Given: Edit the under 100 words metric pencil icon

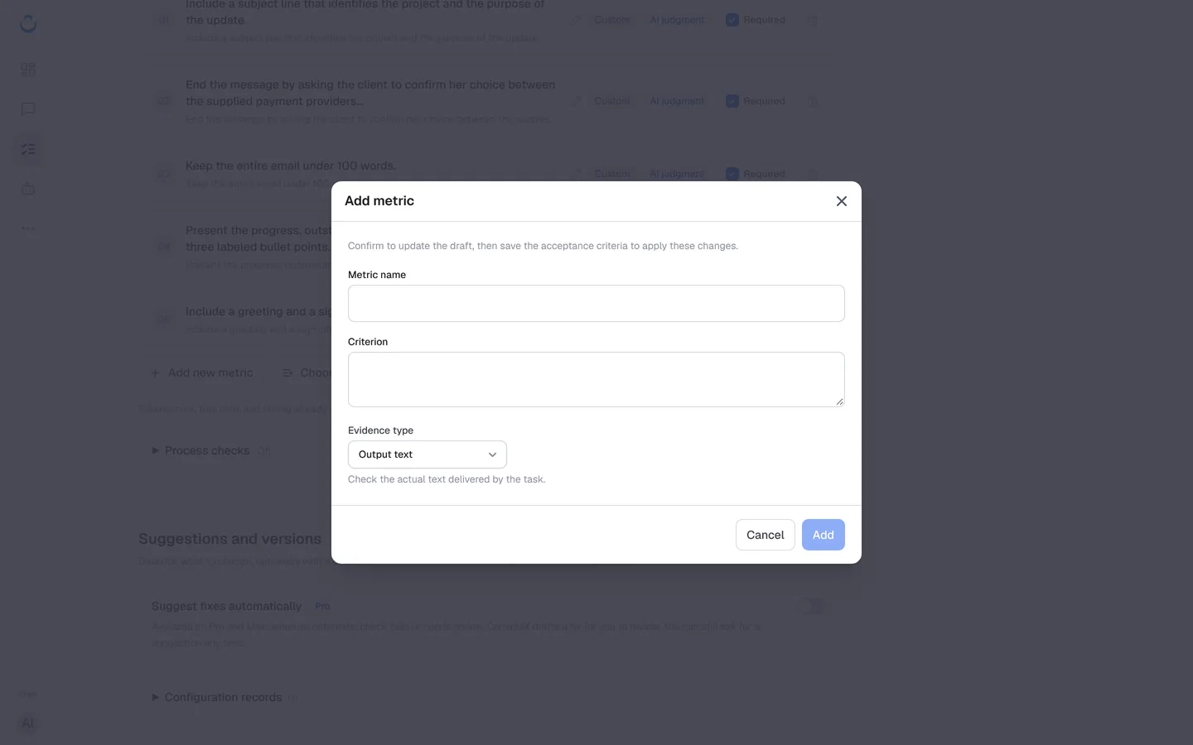Looking at the screenshot, I should pyautogui.click(x=575, y=174).
